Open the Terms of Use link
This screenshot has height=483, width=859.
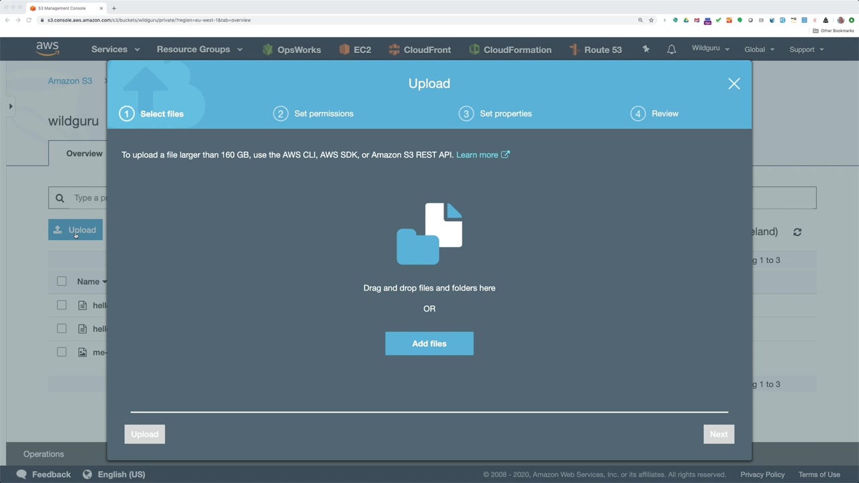tap(819, 474)
